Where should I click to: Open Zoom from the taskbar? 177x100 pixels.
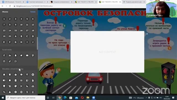tap(93, 97)
